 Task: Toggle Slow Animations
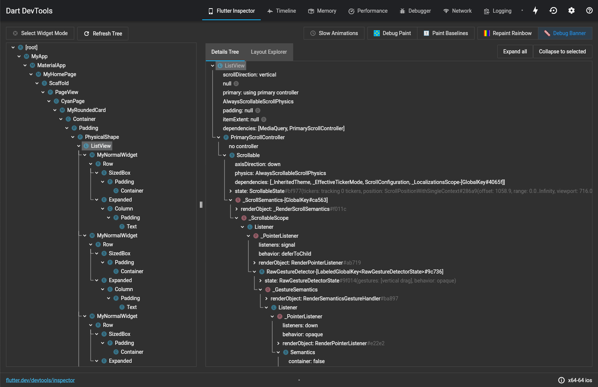(x=334, y=33)
